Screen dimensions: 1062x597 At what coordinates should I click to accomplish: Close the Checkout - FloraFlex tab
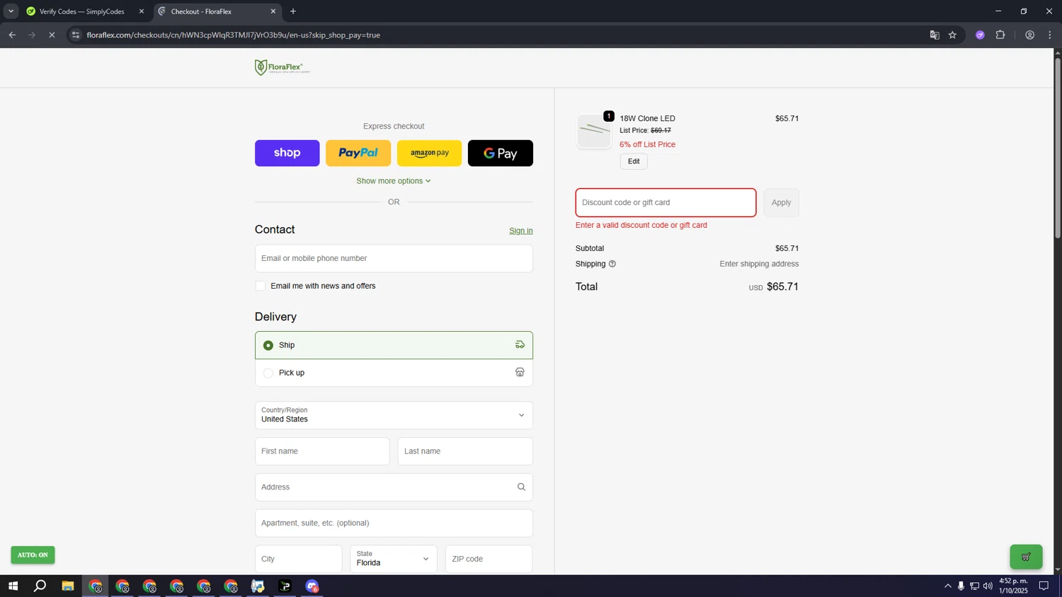[x=273, y=11]
